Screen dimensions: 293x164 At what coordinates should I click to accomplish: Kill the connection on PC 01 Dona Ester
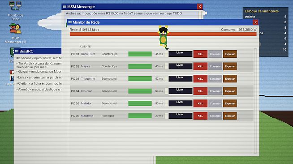pyautogui.click(x=200, y=54)
